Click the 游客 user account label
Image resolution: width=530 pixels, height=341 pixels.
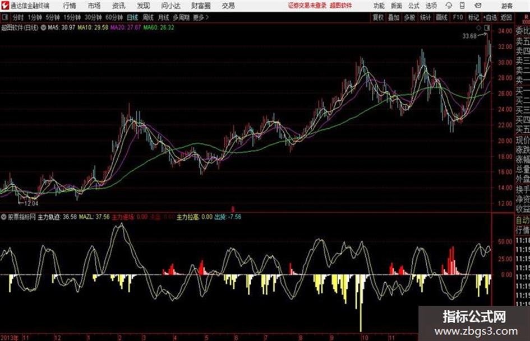tap(507, 6)
